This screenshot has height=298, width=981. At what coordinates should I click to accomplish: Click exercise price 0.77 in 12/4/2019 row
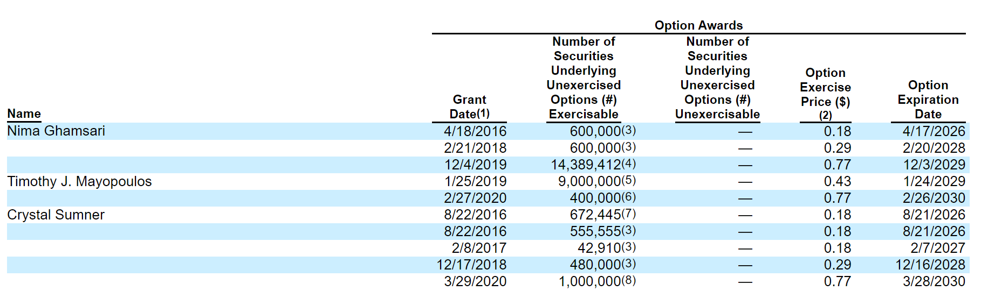[838, 165]
